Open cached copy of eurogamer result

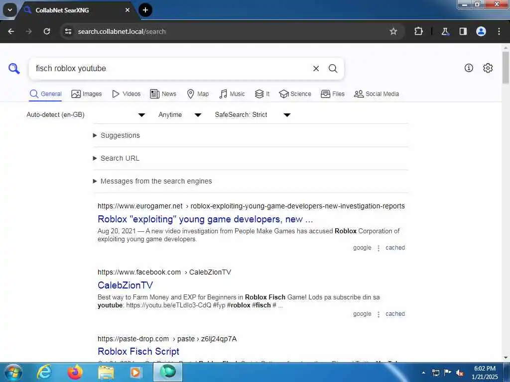395,248
